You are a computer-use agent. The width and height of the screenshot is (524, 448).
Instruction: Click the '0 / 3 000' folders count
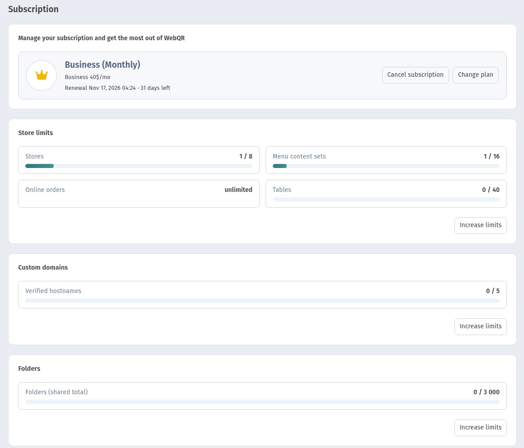click(x=486, y=392)
